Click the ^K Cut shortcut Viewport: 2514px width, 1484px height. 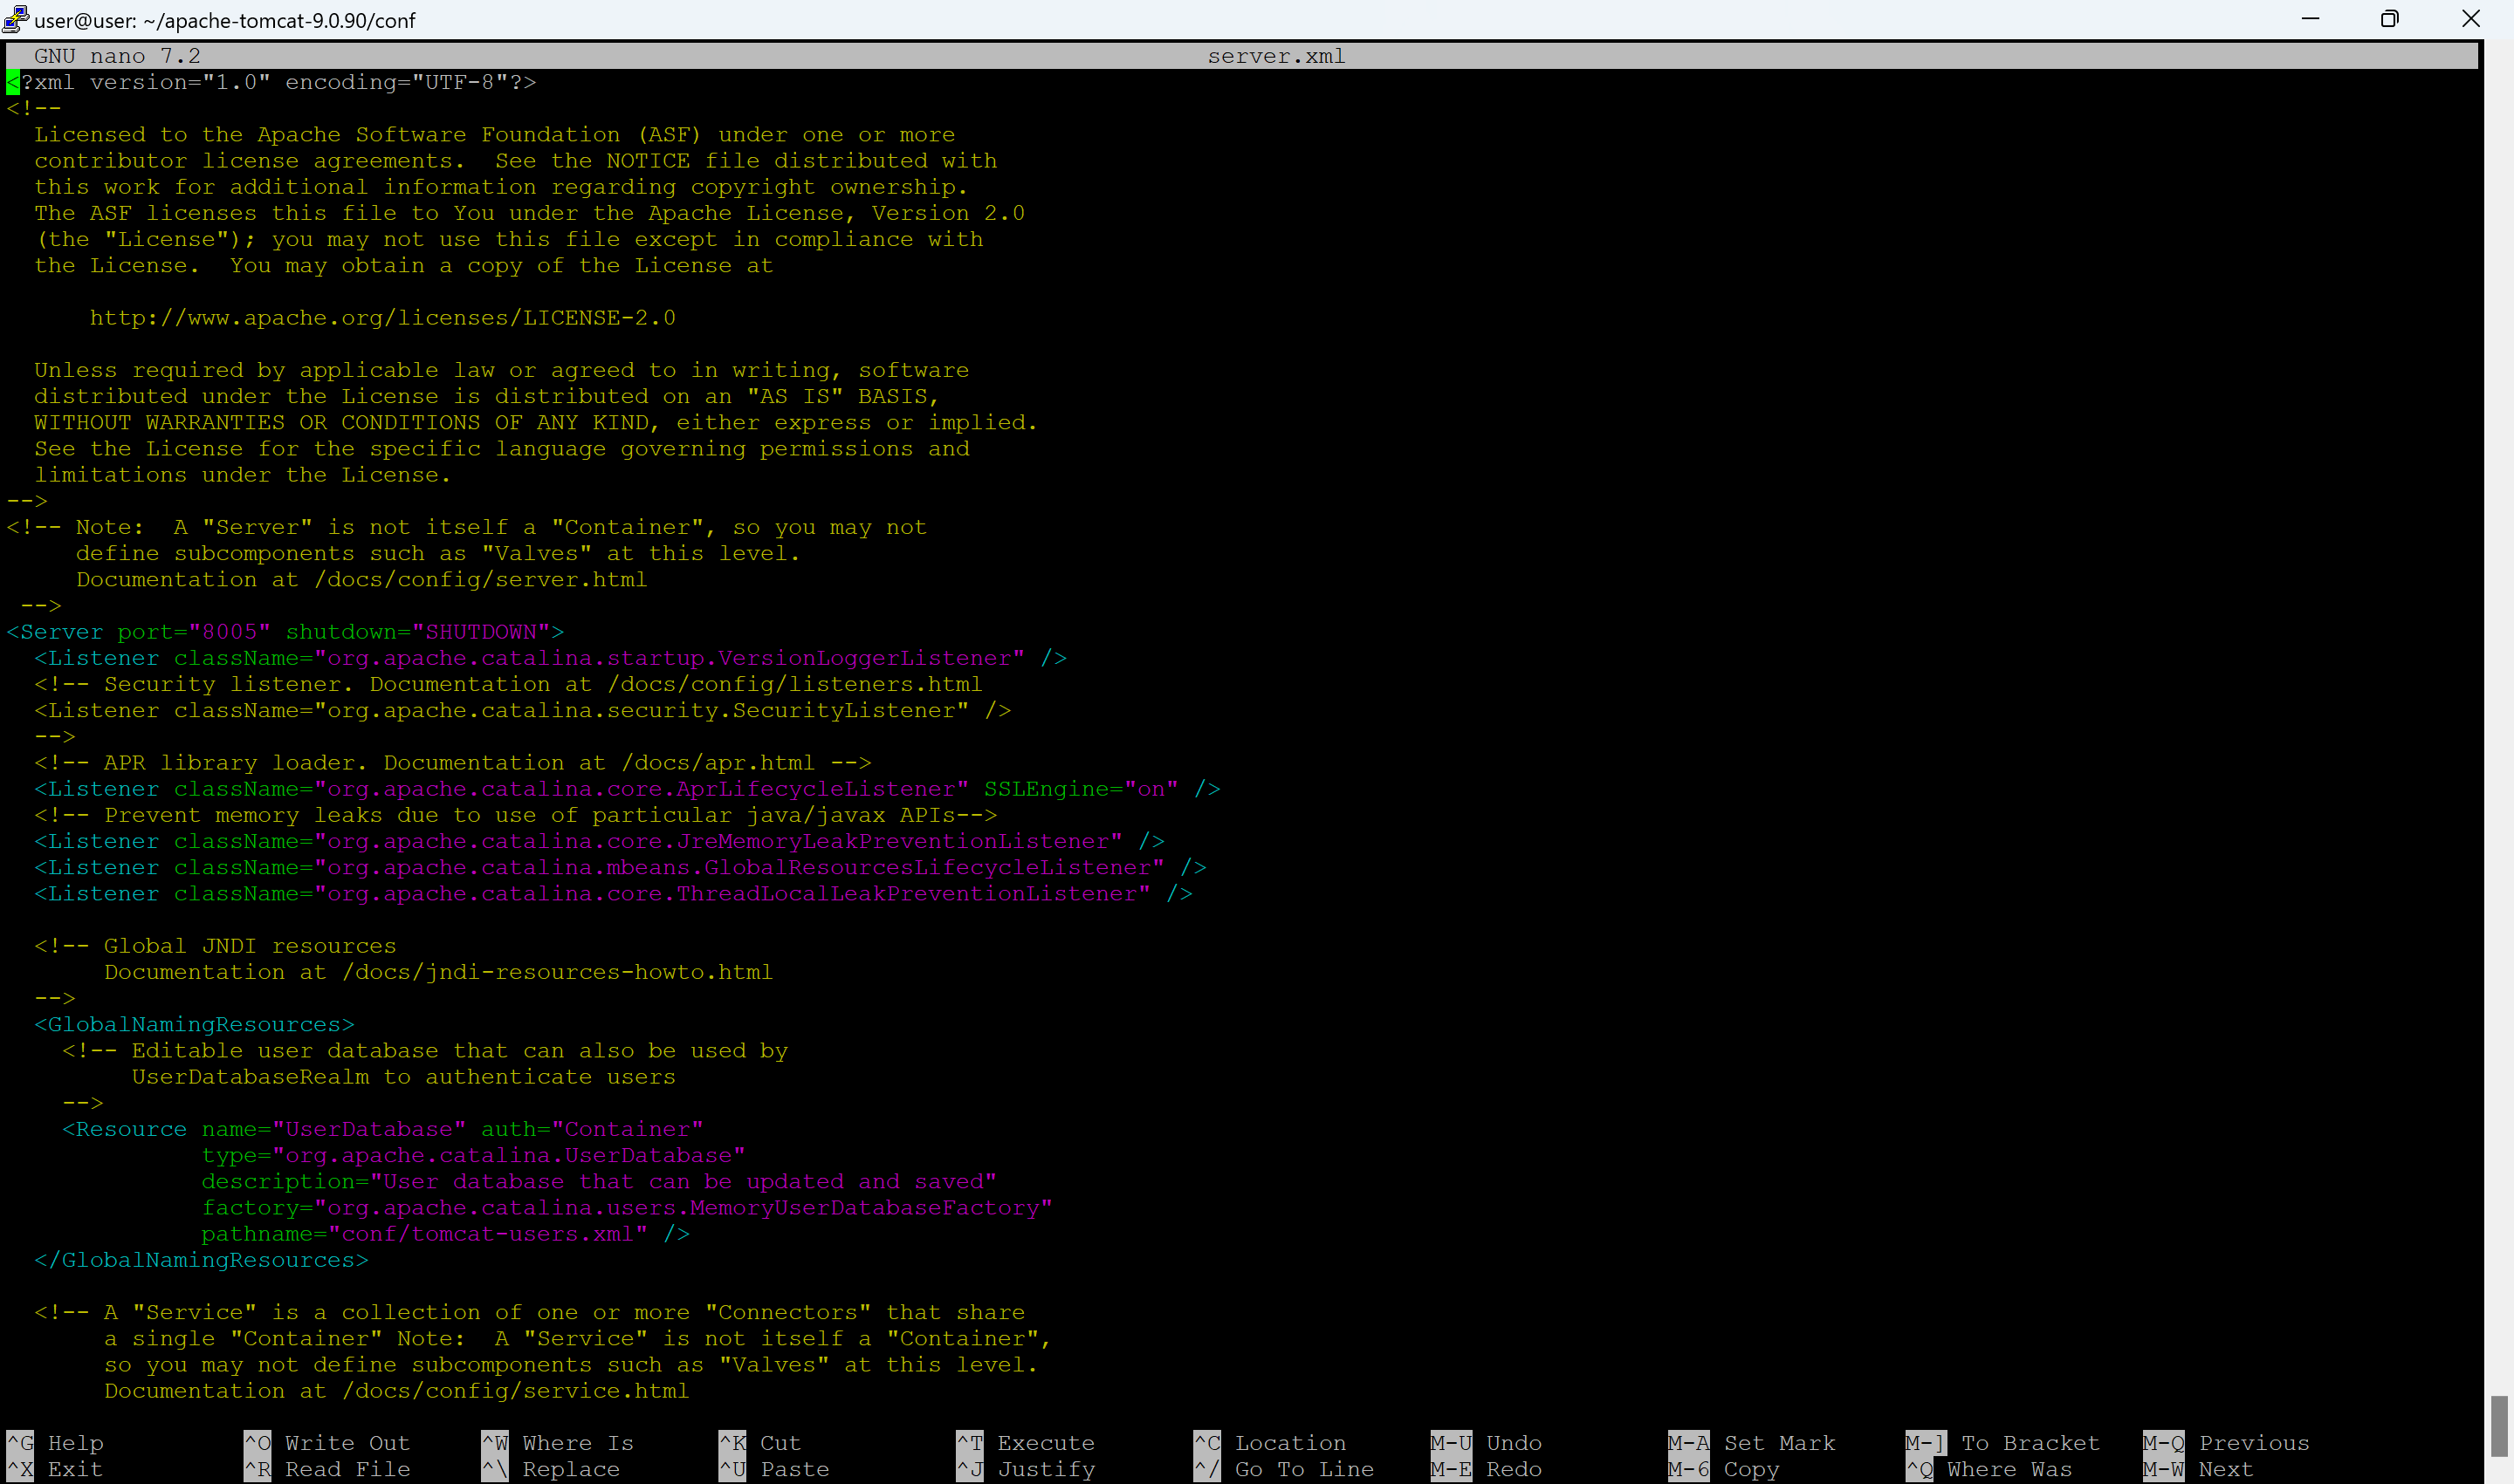pos(760,1443)
